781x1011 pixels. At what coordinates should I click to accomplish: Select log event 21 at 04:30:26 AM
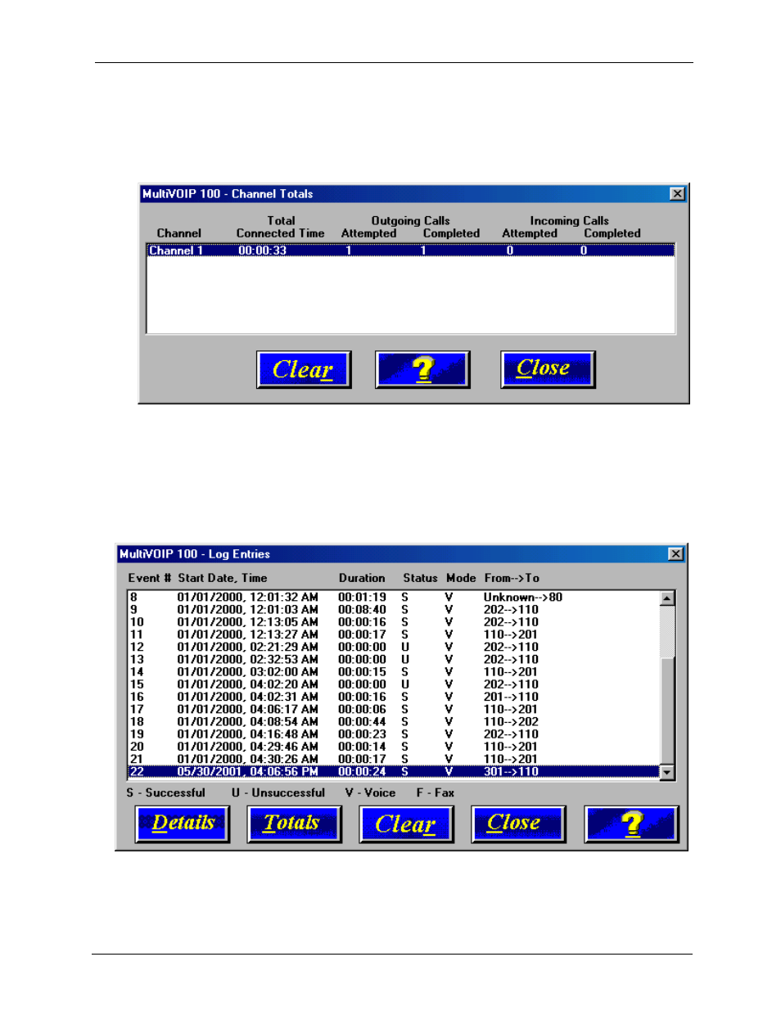pos(394,759)
